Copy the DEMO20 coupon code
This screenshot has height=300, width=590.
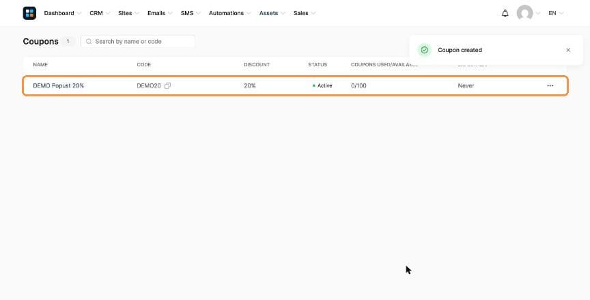coord(167,86)
